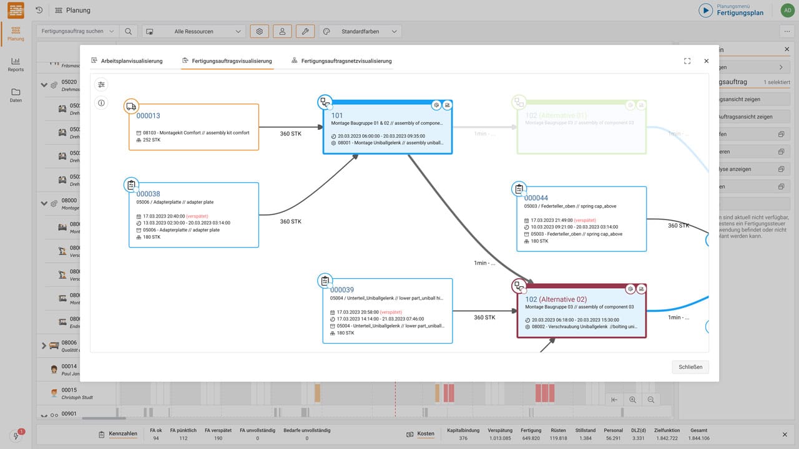Open the AD user avatar

click(x=788, y=10)
